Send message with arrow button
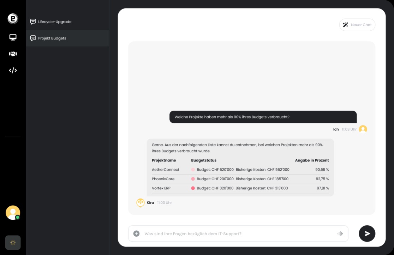 point(367,234)
